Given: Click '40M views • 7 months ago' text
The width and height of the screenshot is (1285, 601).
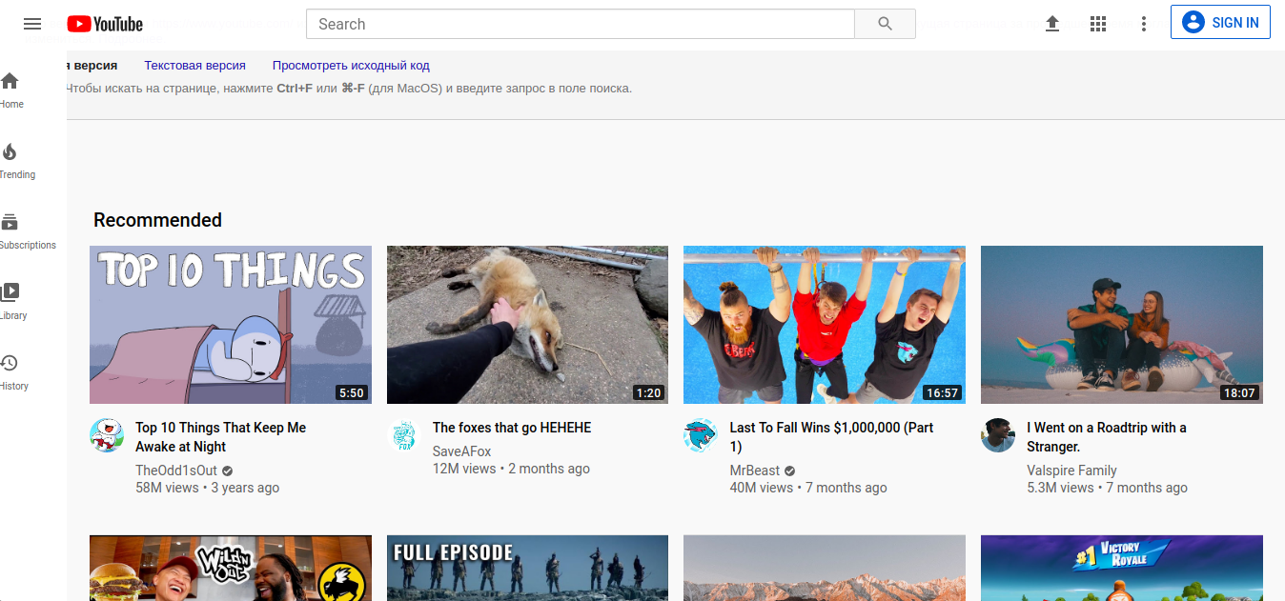Looking at the screenshot, I should [808, 488].
